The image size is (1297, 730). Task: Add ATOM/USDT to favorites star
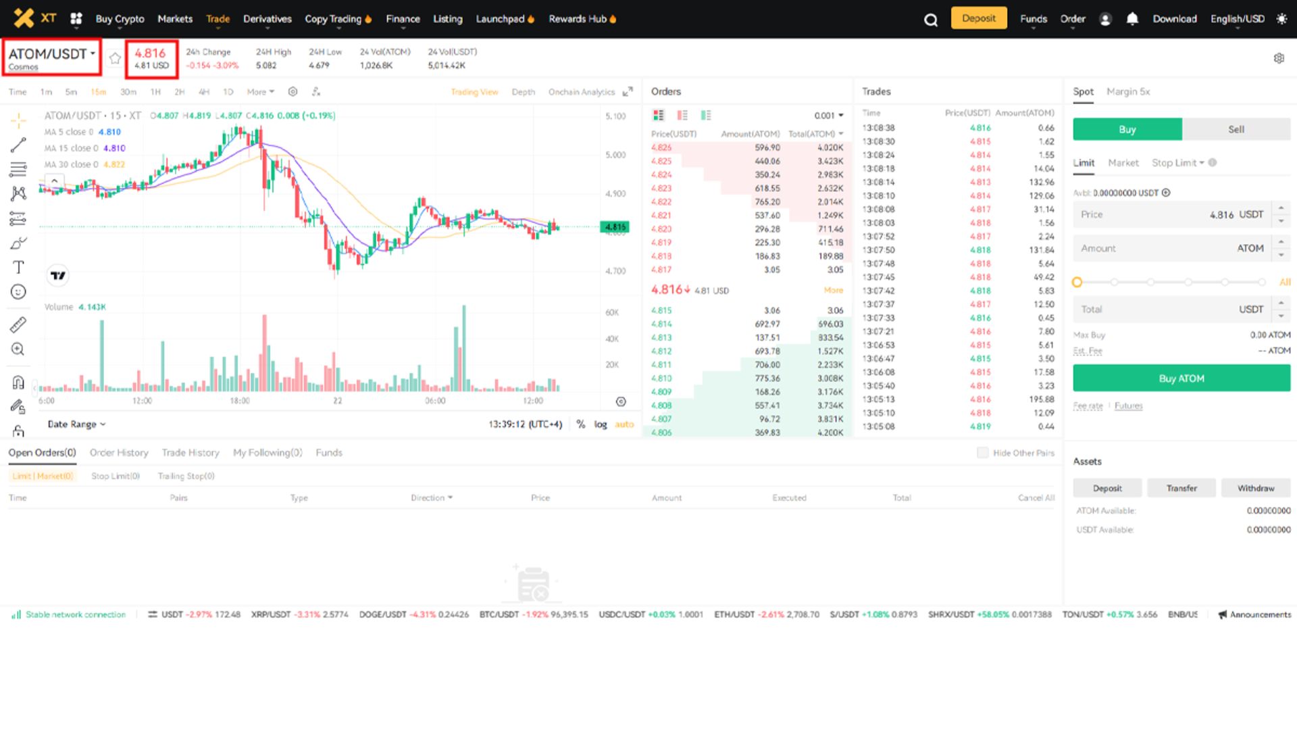115,58
